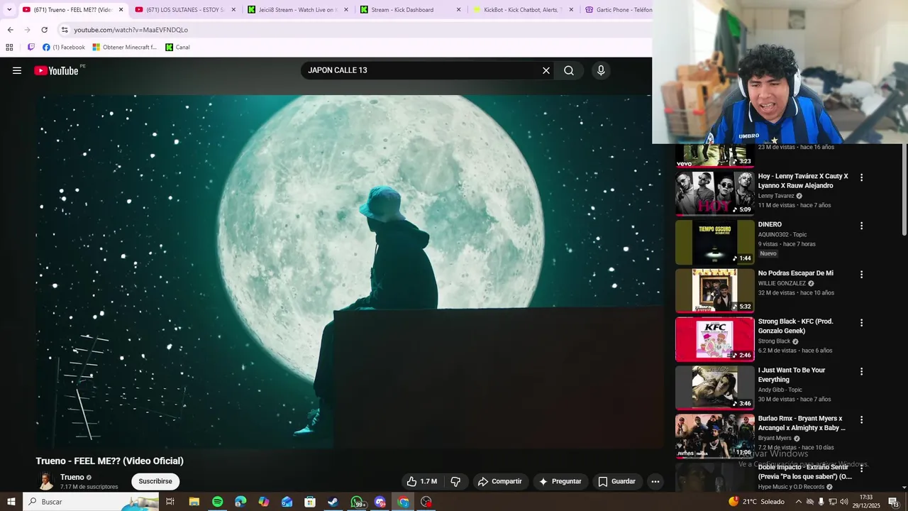This screenshot has width=908, height=511.
Task: Switch to Gartic Phone tab
Action: pyautogui.click(x=617, y=10)
